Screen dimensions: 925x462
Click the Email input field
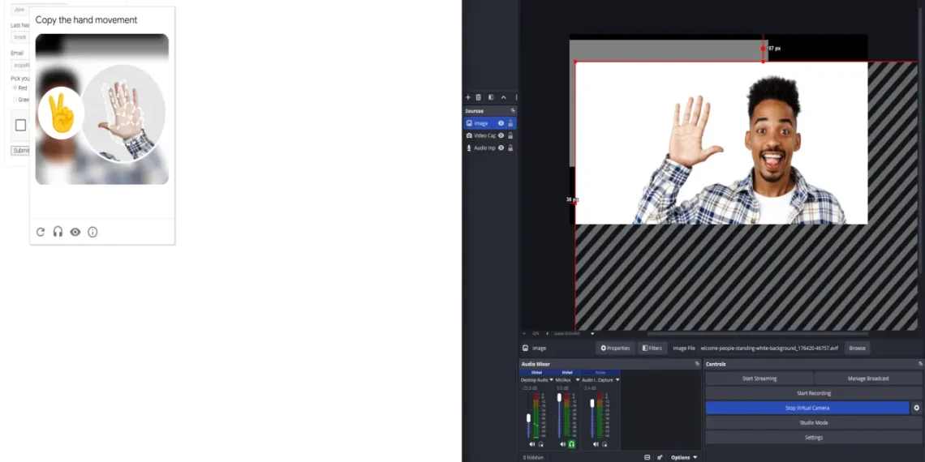point(20,65)
